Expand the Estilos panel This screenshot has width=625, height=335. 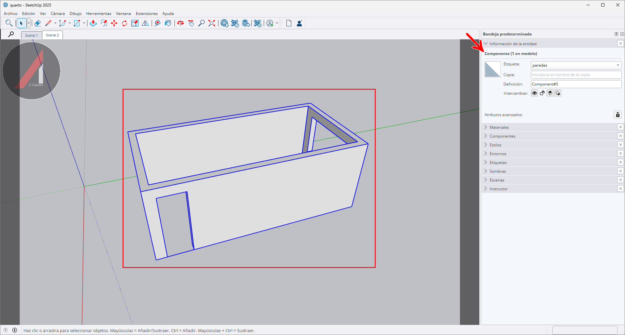(486, 145)
